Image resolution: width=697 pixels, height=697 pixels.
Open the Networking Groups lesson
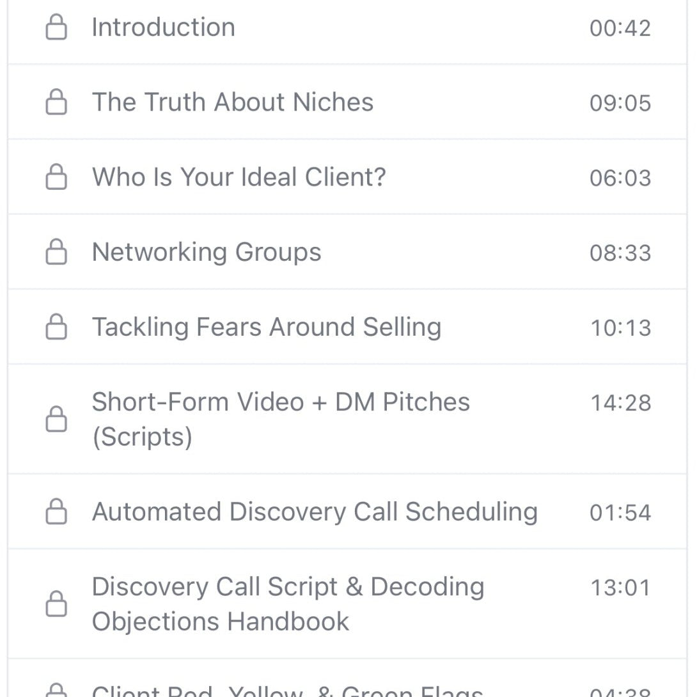pyautogui.click(x=207, y=251)
